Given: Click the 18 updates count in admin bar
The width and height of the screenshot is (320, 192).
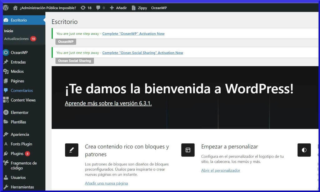Looking at the screenshot, I should 89,8.
